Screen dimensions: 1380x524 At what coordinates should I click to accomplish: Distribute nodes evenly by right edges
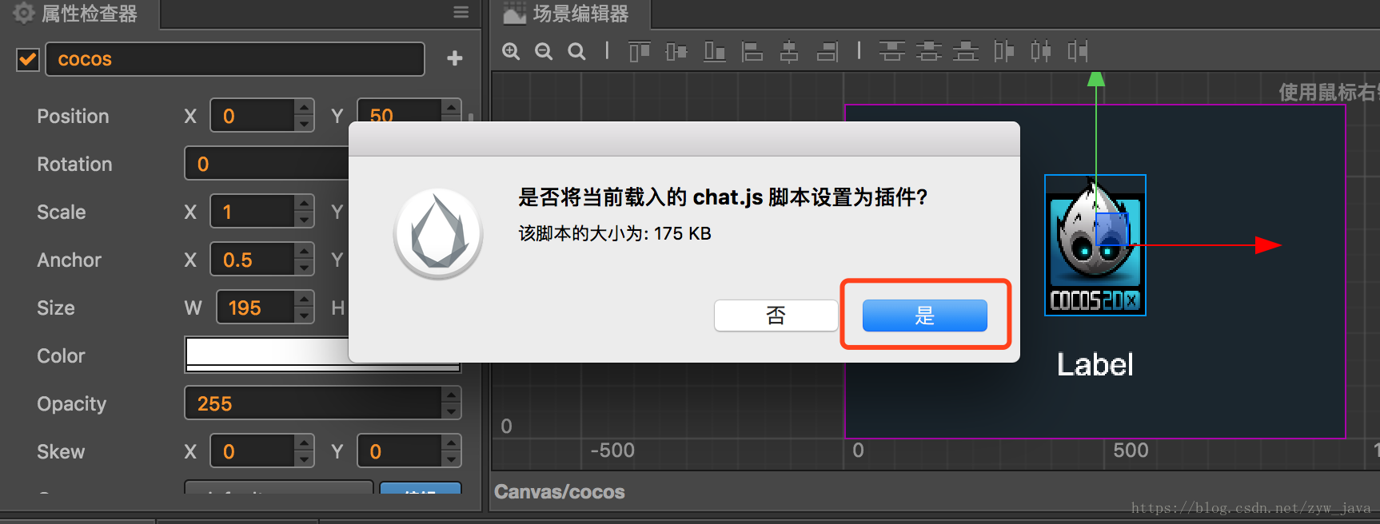point(1078,52)
